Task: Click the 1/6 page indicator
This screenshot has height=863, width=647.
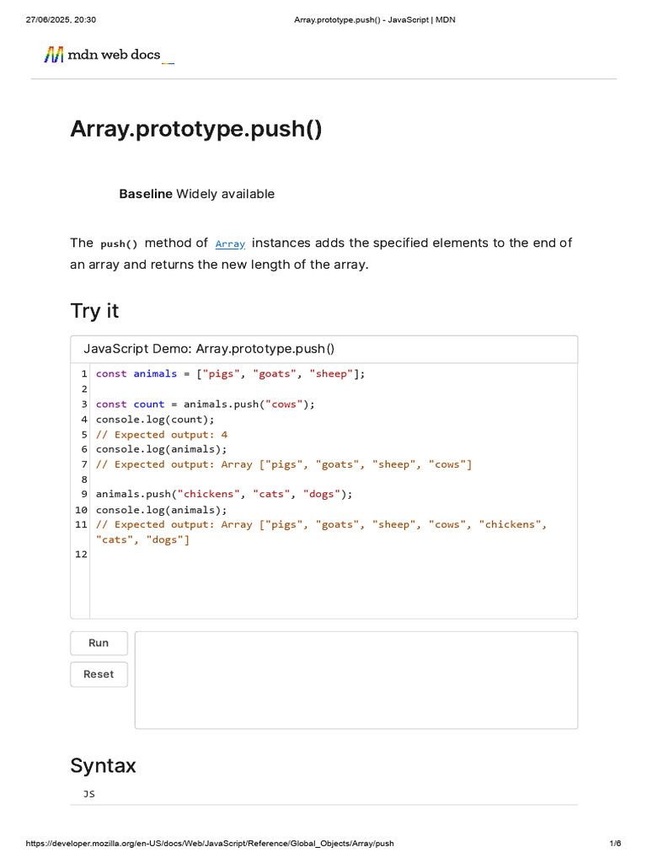Action: 615,844
